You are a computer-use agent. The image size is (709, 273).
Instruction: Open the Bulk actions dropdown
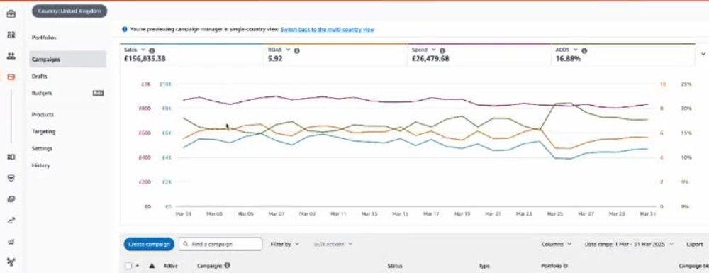[x=333, y=244]
